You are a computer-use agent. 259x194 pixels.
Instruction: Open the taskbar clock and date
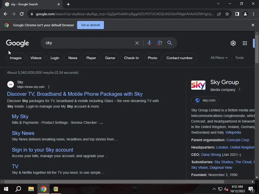(237, 189)
